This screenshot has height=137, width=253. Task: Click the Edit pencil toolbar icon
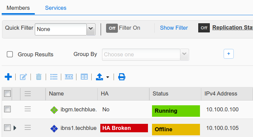23,77
